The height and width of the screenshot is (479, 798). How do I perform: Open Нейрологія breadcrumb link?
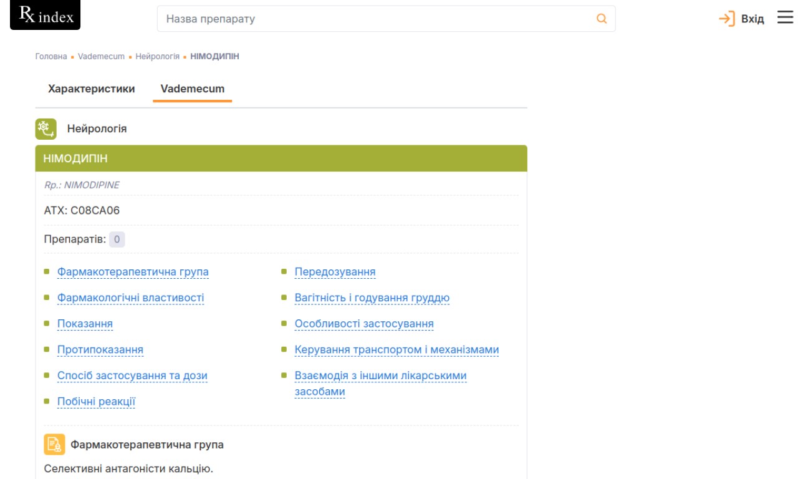(x=157, y=56)
